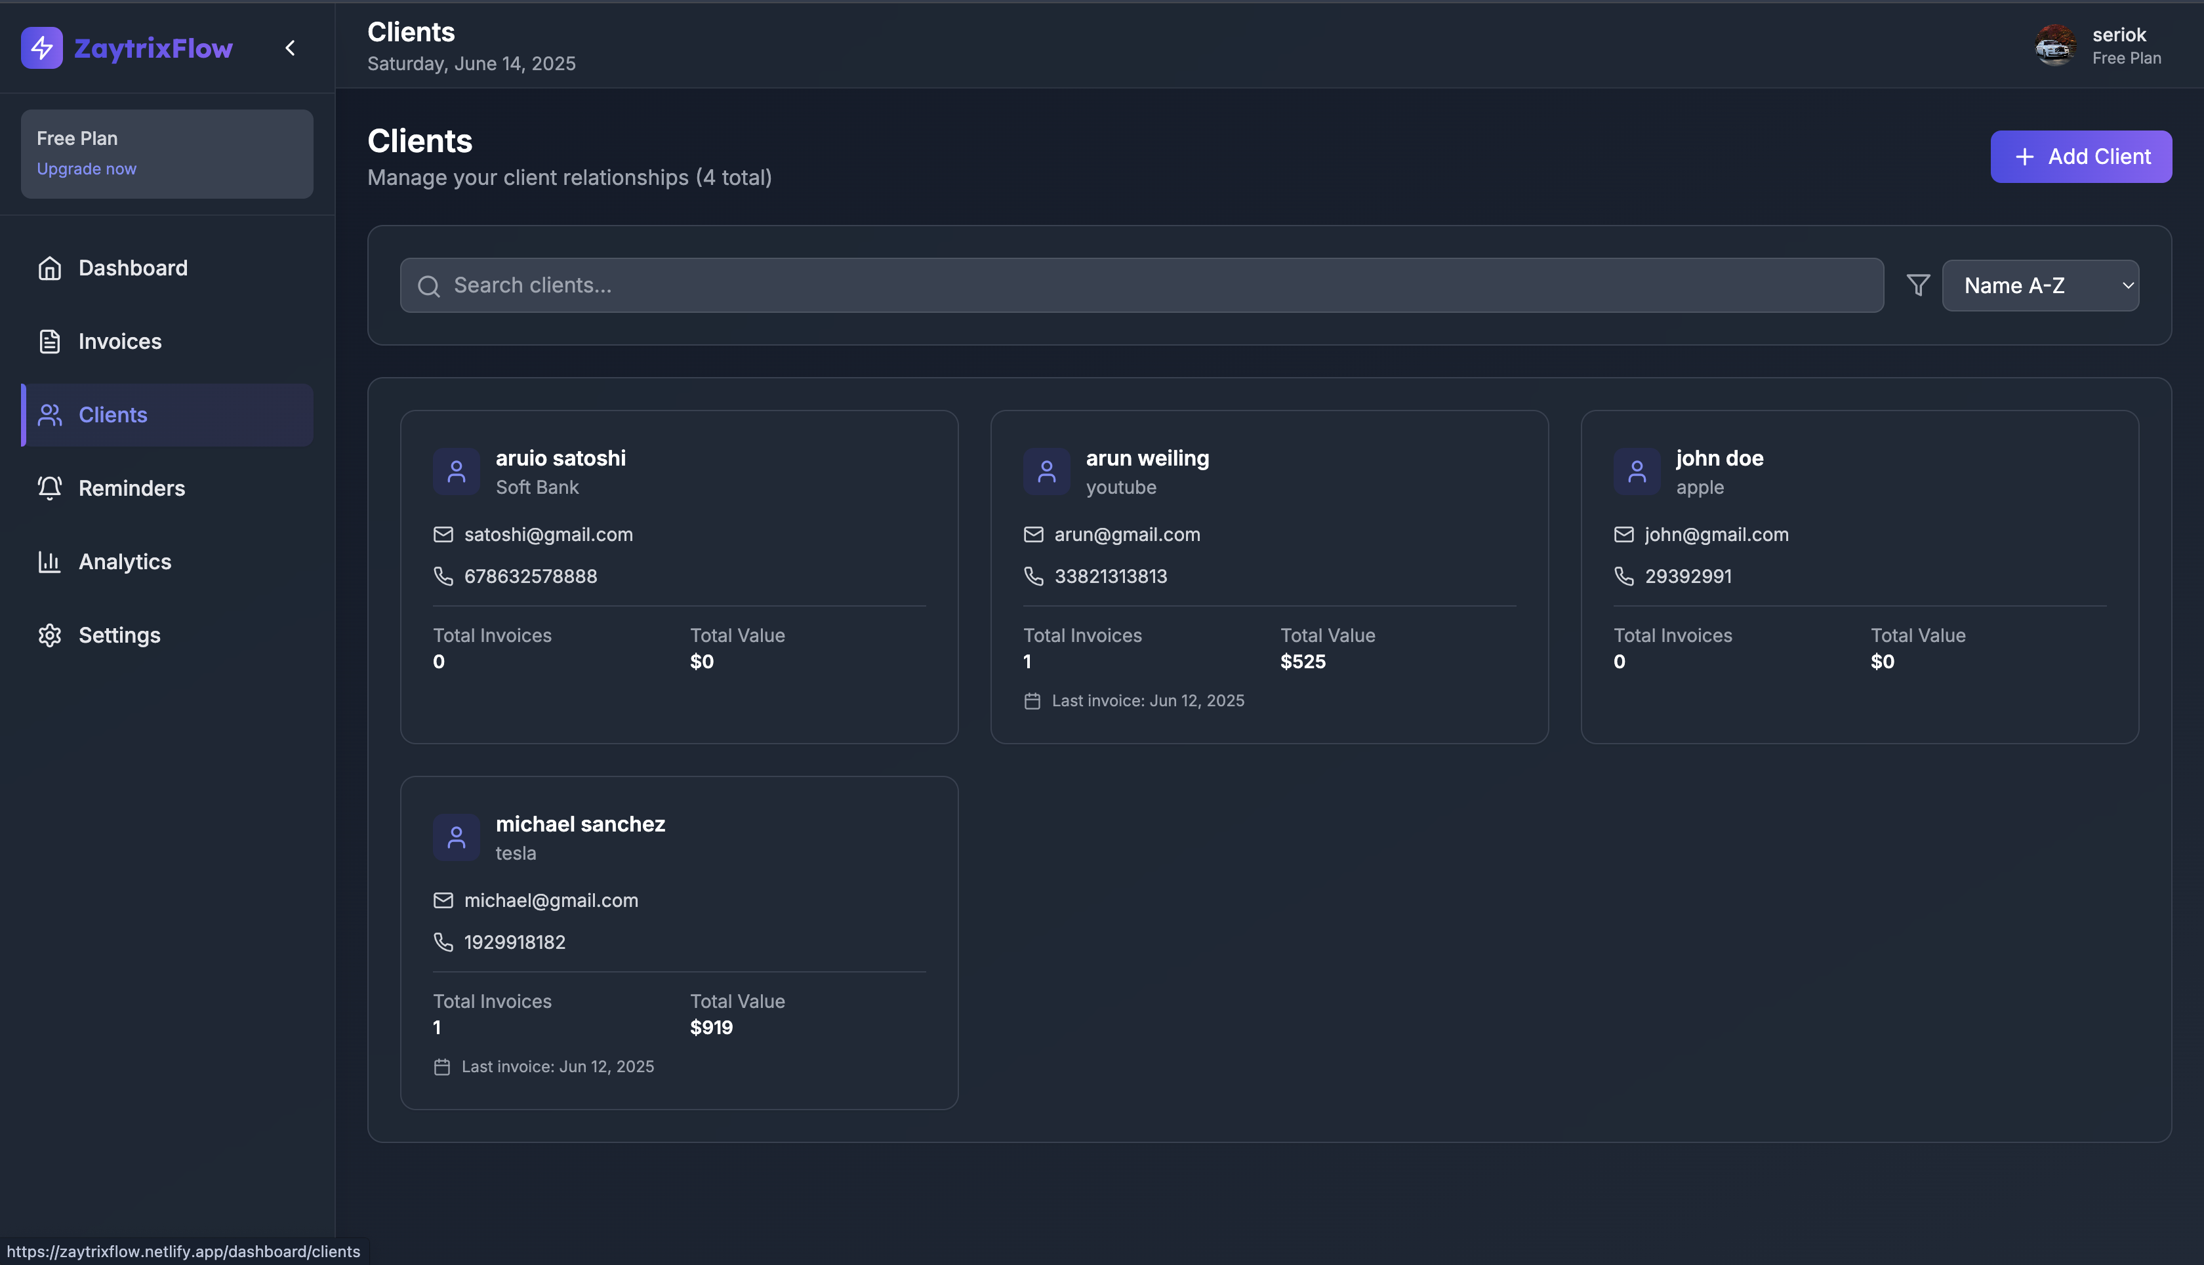Click the calendar icon on arun weiling's card
The height and width of the screenshot is (1265, 2204).
pyautogui.click(x=1032, y=700)
